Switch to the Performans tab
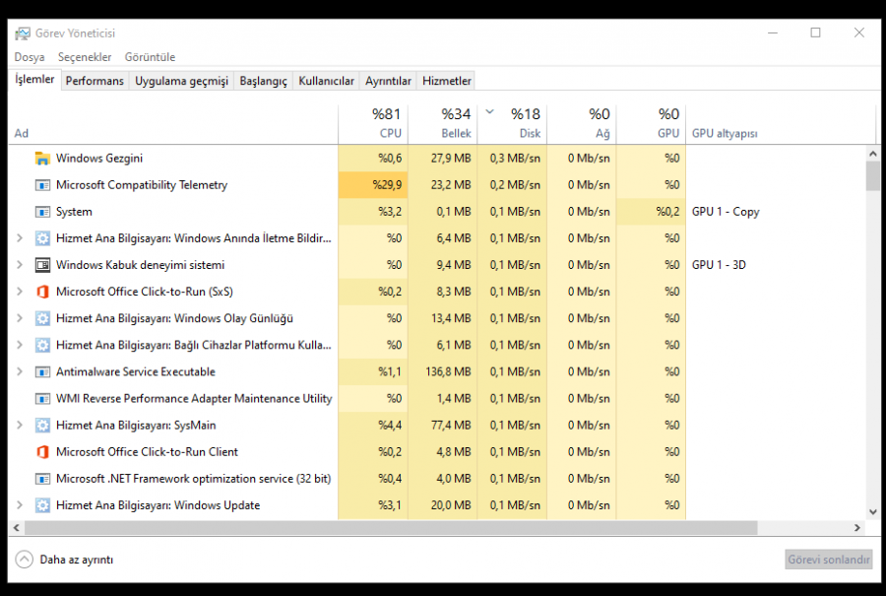Screen dimensions: 886x596 pos(95,81)
